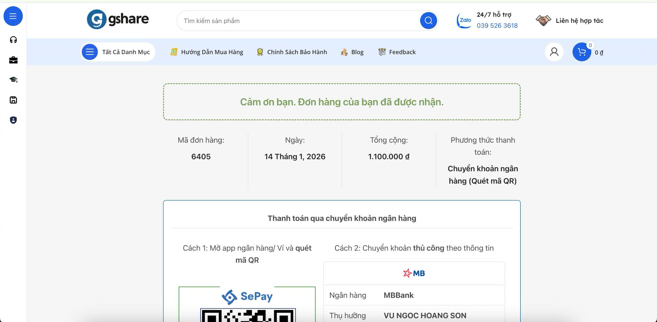Click total amount 1.100.000 ₫
657x322 pixels.
[389, 156]
